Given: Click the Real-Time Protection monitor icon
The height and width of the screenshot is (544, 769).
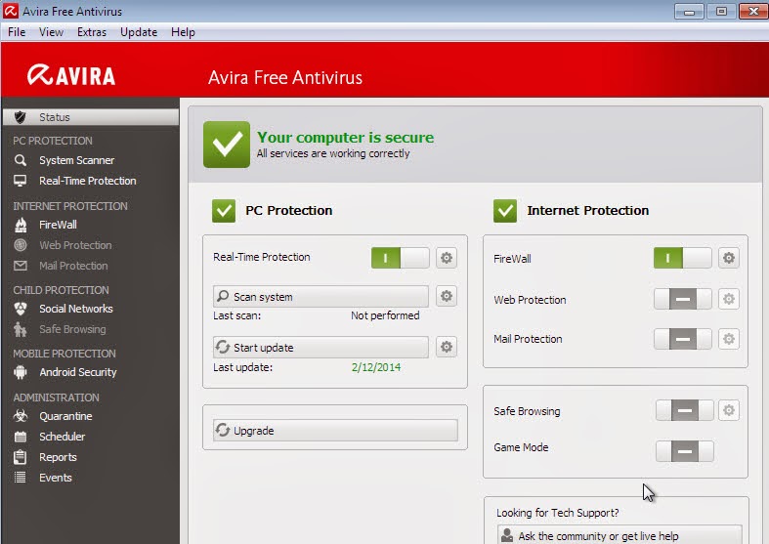Looking at the screenshot, I should pos(21,181).
